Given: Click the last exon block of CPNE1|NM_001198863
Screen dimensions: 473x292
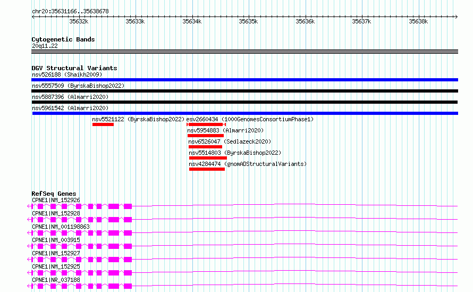Looking at the screenshot, I should click(128, 233).
